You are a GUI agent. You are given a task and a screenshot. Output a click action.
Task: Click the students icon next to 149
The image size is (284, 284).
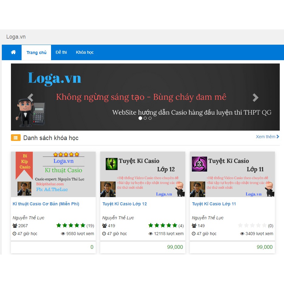point(194,226)
